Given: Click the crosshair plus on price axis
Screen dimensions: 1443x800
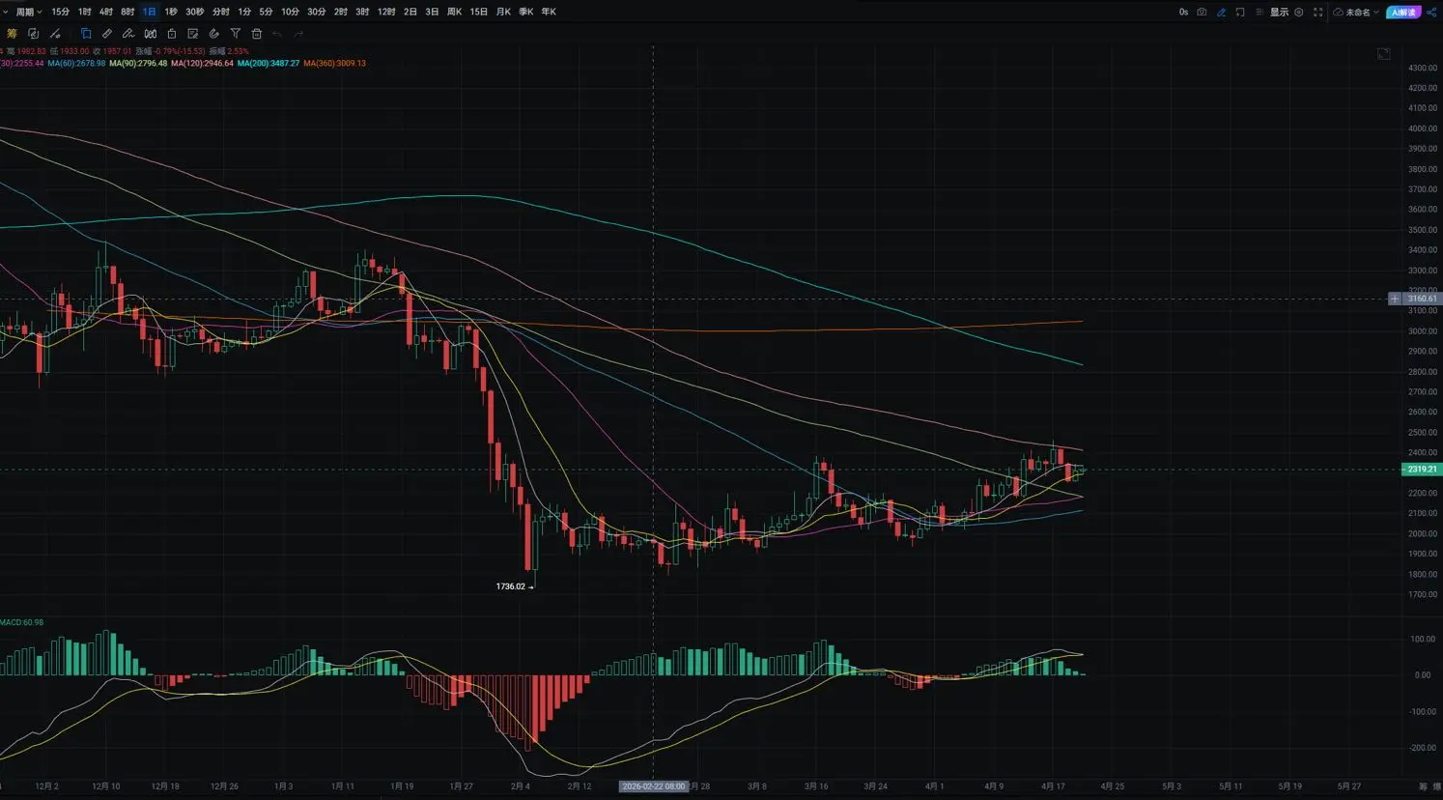Looking at the screenshot, I should point(1395,300).
